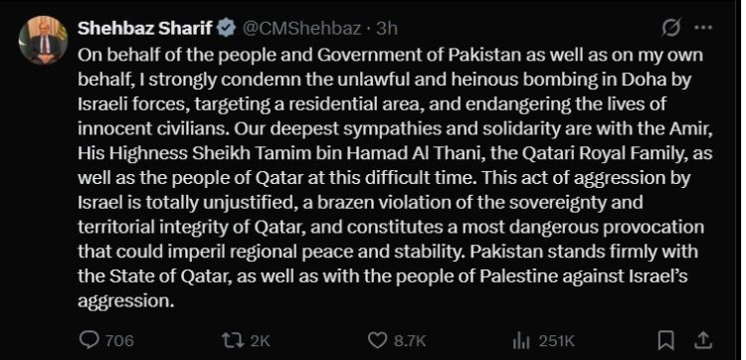Bookmark this post with the bookmark icon
This screenshot has height=360, width=746.
[x=667, y=340]
